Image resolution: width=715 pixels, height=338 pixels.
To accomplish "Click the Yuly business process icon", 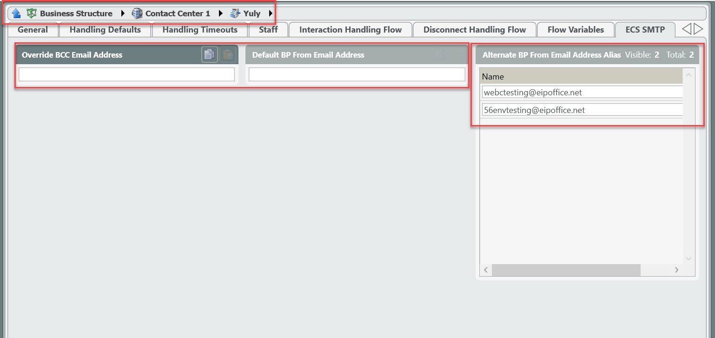I will click(235, 13).
